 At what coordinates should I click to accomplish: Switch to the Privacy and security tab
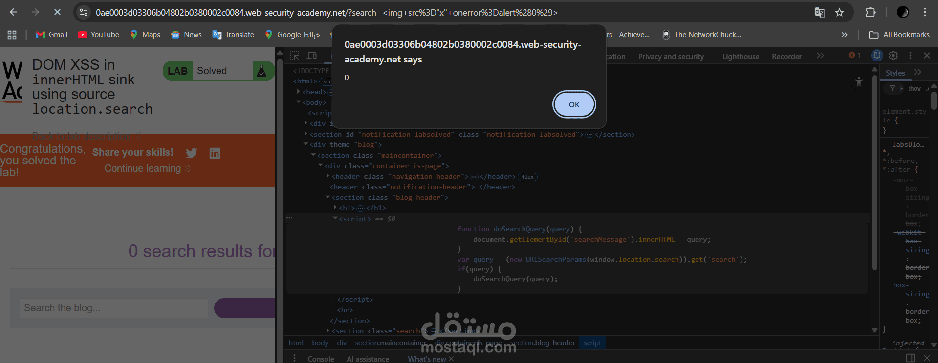[671, 57]
